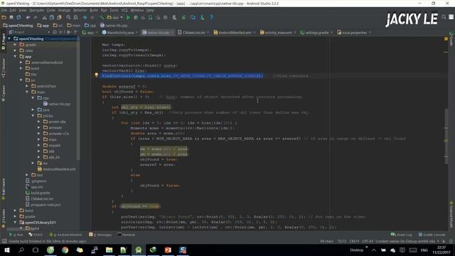Copy selection using the toolbar copy icon
The image size is (455, 256).
(52, 17)
